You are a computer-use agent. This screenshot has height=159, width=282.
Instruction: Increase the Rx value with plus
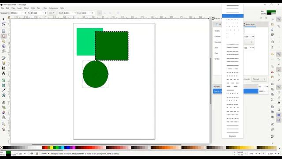point(25,13)
